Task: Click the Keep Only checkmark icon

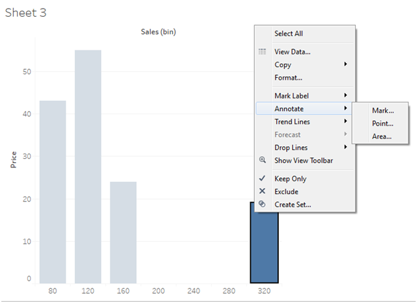Action: [262, 178]
